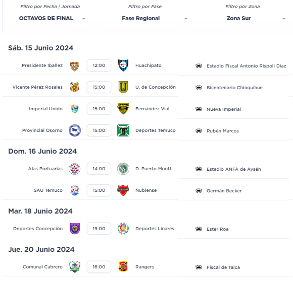Select the Provincial Osorno bull logo
This screenshot has width=293, height=281.
click(75, 130)
